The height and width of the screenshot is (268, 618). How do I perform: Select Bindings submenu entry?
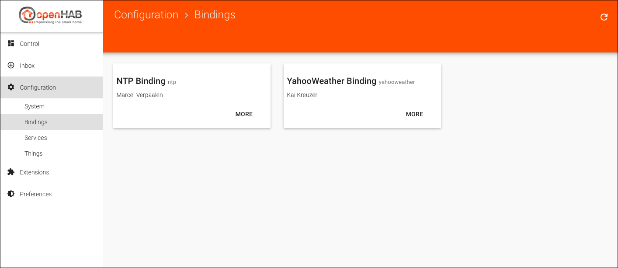tap(36, 122)
